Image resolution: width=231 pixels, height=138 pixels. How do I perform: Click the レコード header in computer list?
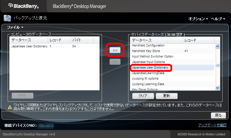59,40
